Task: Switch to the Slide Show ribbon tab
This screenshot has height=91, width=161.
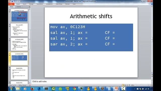Action: point(59,4)
